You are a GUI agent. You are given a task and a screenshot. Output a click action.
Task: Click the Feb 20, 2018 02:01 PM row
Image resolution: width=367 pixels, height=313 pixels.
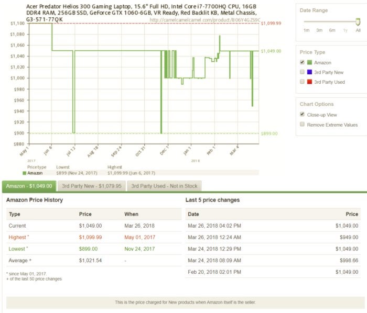click(273, 272)
